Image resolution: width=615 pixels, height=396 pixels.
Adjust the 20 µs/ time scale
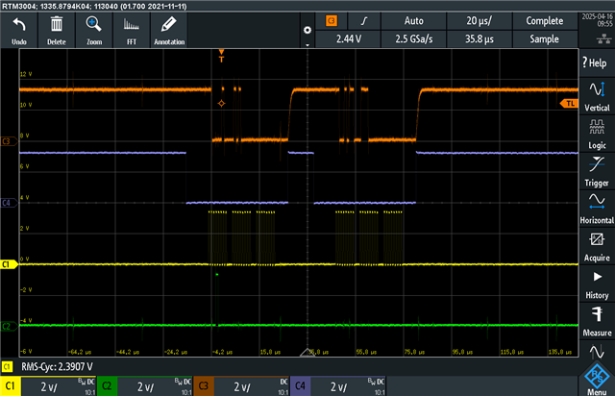point(479,21)
